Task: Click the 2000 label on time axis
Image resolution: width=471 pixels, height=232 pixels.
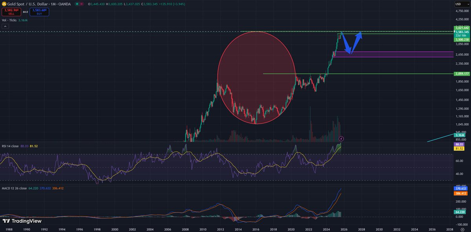Action: click(115, 229)
